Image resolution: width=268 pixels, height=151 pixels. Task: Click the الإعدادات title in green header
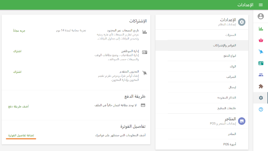coord(245,5)
